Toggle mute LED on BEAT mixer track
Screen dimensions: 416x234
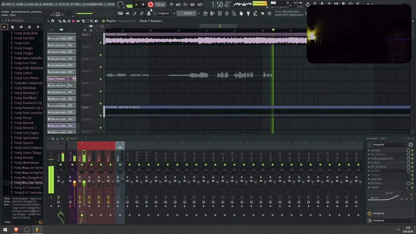click(x=120, y=165)
